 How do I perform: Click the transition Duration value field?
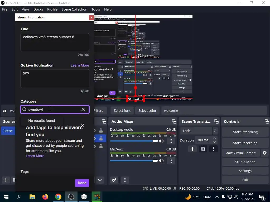(x=204, y=140)
